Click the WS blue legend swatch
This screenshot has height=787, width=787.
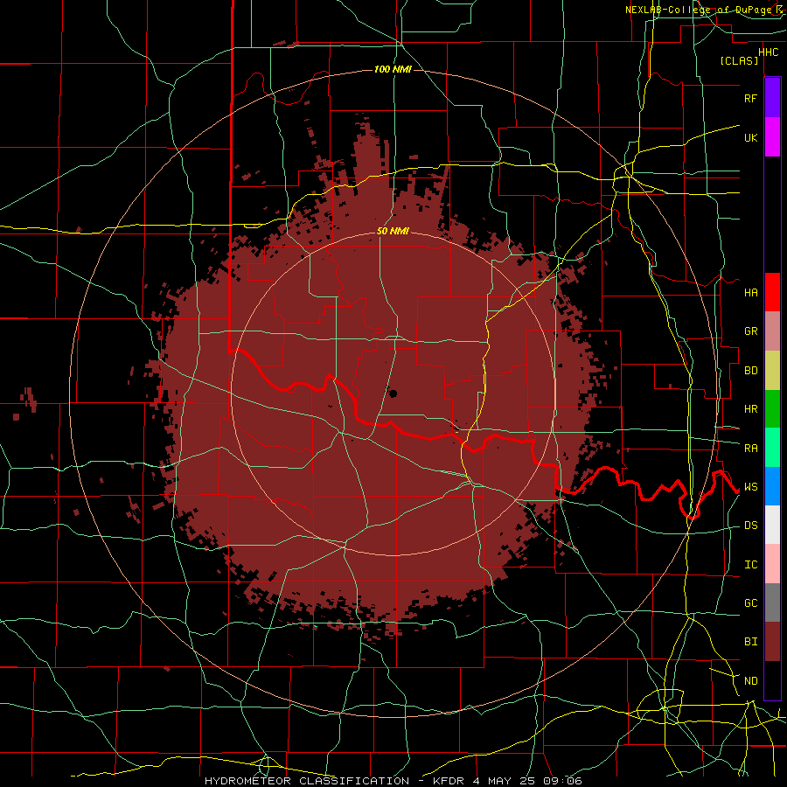coord(772,486)
